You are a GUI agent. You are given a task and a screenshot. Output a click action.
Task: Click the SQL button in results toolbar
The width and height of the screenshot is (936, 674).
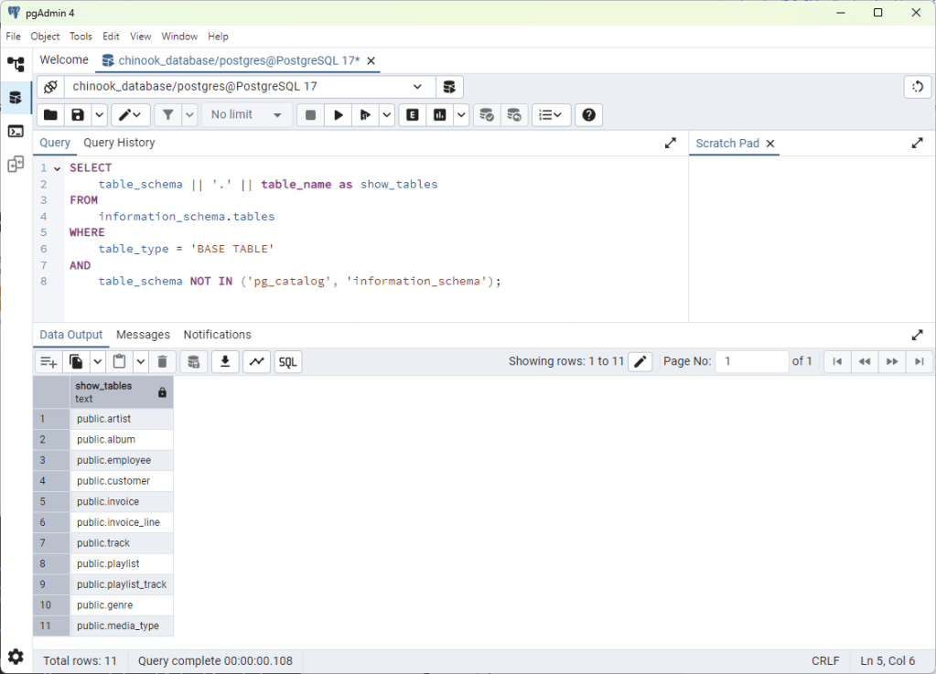287,362
